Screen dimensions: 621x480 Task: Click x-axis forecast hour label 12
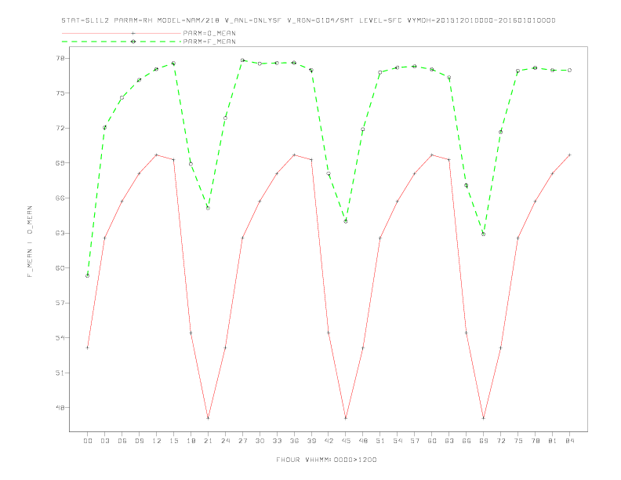(157, 441)
